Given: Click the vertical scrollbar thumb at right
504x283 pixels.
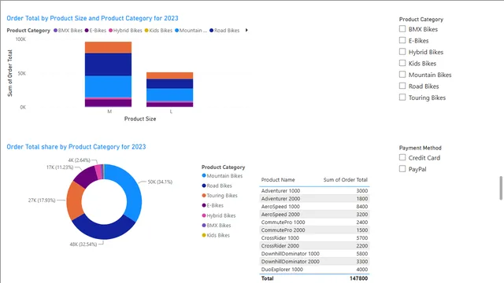Looking at the screenshot, I should point(501,188).
